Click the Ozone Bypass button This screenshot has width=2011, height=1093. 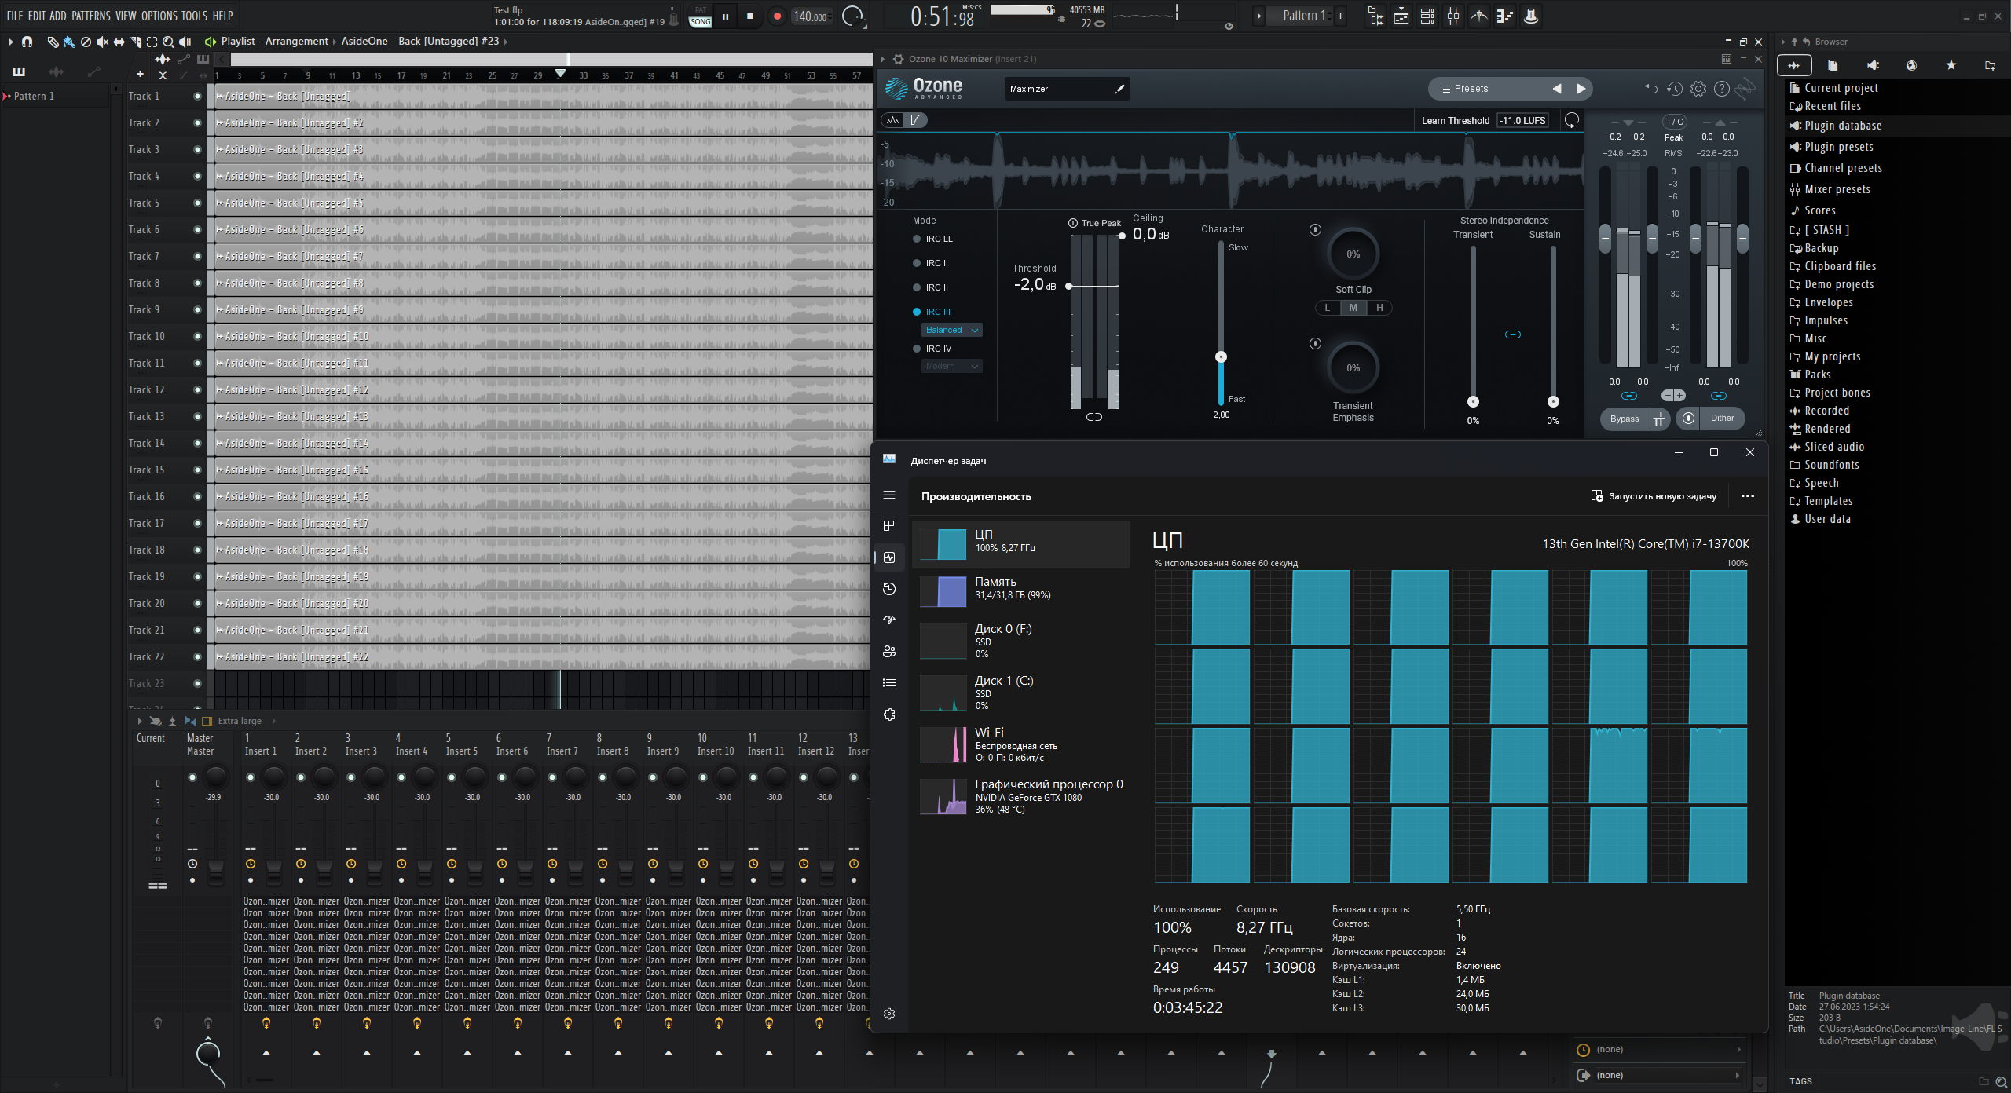pyautogui.click(x=1624, y=419)
